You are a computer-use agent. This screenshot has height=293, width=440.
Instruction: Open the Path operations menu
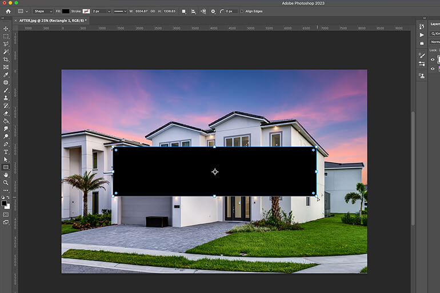click(183, 11)
